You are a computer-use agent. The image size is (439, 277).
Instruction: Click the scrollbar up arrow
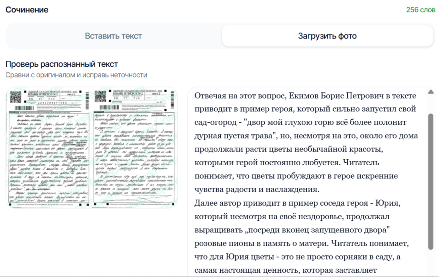(431, 91)
